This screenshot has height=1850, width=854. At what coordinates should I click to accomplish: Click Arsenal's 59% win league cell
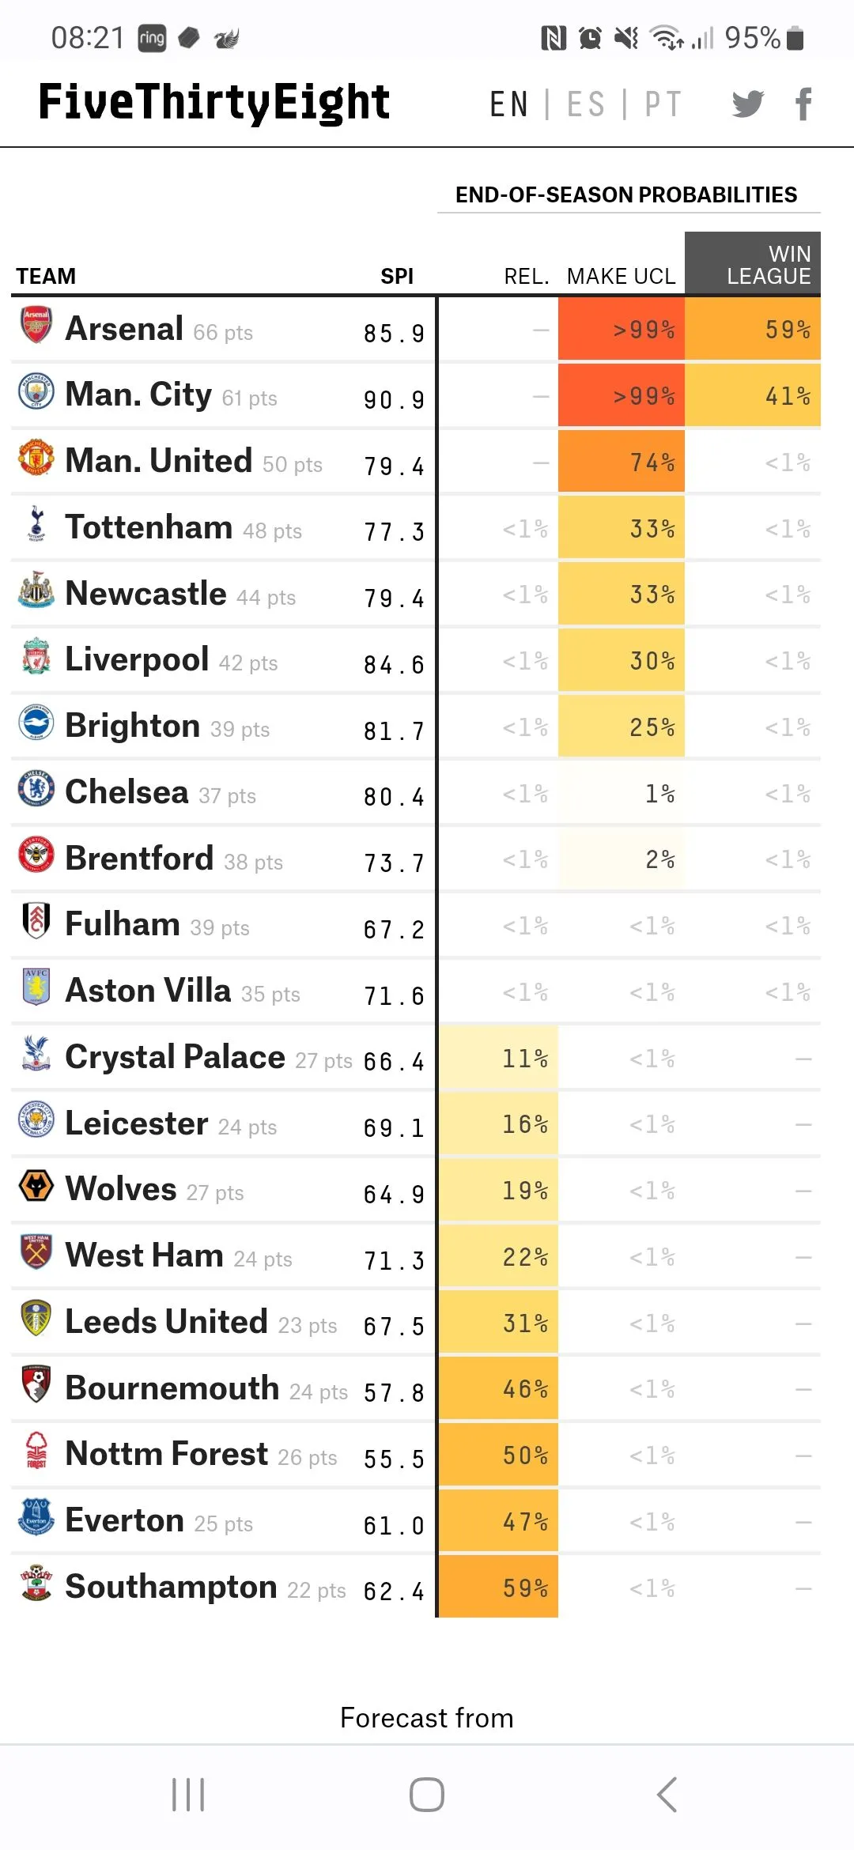tap(753, 330)
